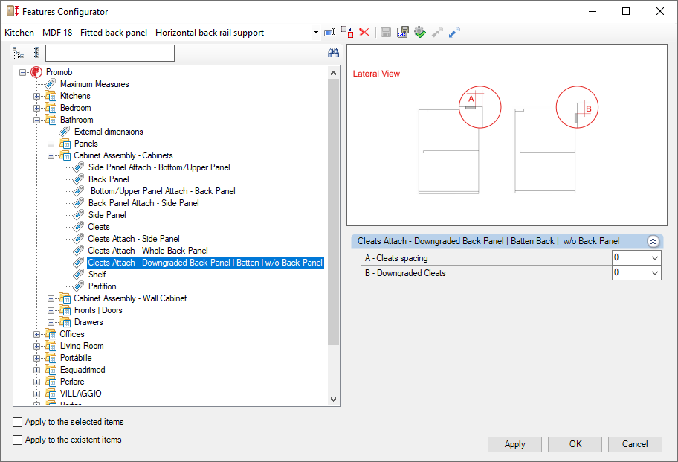Click the save-as floppy with document icon
The width and height of the screenshot is (678, 462).
click(x=403, y=32)
